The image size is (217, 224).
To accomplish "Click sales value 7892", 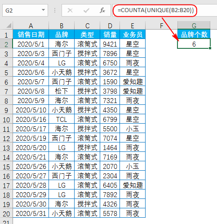I will click(110, 194).
